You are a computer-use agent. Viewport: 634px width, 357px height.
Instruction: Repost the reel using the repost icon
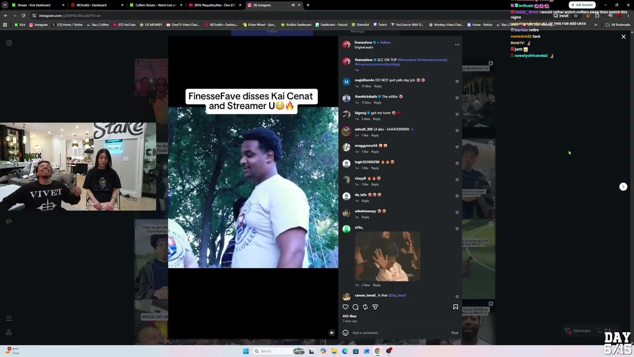365,307
